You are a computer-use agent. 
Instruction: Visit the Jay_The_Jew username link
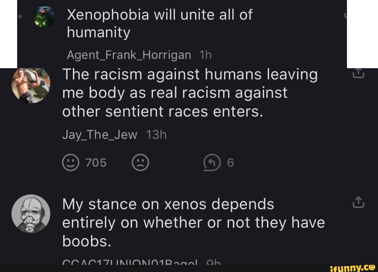pyautogui.click(x=100, y=135)
